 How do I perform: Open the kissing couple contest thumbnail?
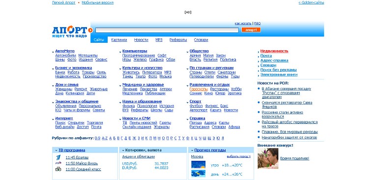pyautogui.click(x=268, y=158)
